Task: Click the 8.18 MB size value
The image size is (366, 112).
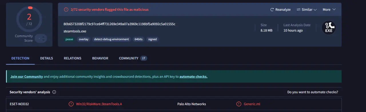Action: point(266,30)
